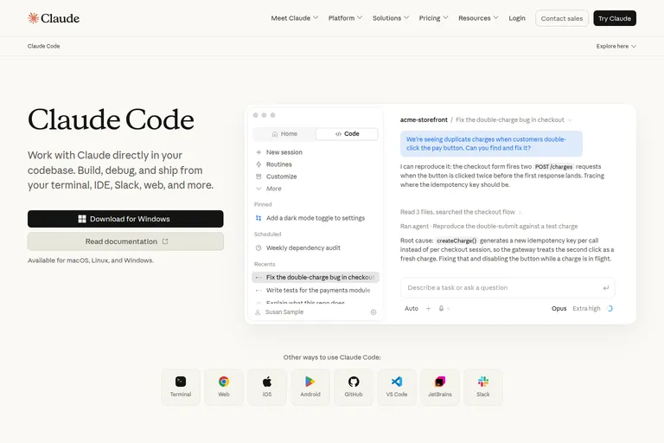Expand the Meet Claude menu
Image resolution: width=664 pixels, height=443 pixels.
[294, 18]
